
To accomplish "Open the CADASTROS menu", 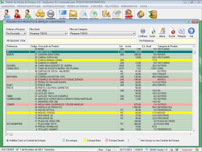I will click(8, 6).
